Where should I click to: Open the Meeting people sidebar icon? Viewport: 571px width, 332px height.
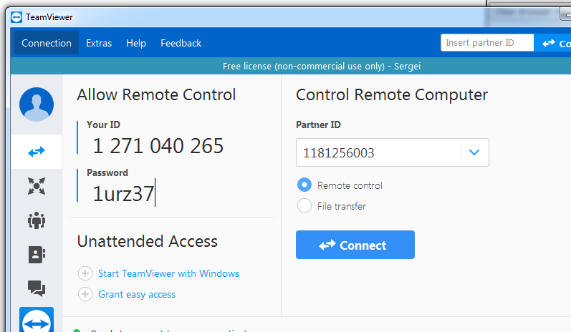click(x=37, y=220)
